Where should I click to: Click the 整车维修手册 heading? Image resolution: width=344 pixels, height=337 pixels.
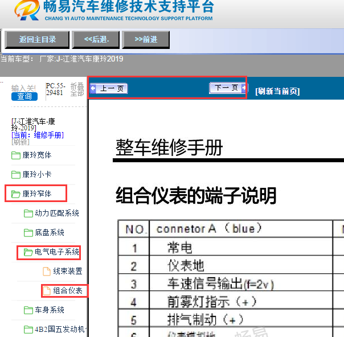(169, 147)
